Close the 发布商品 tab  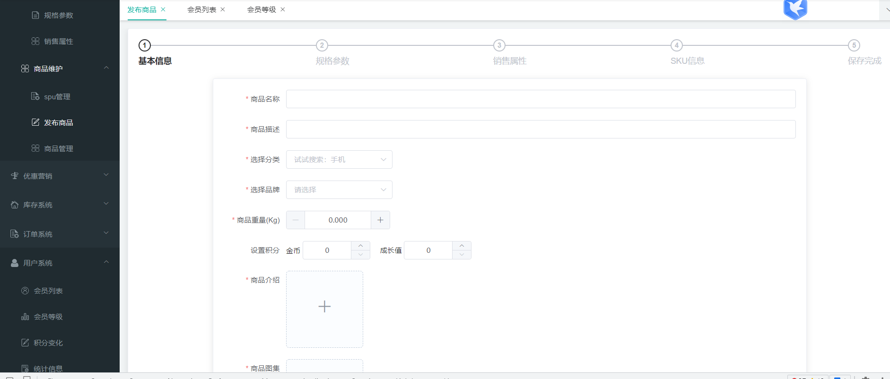pos(163,9)
